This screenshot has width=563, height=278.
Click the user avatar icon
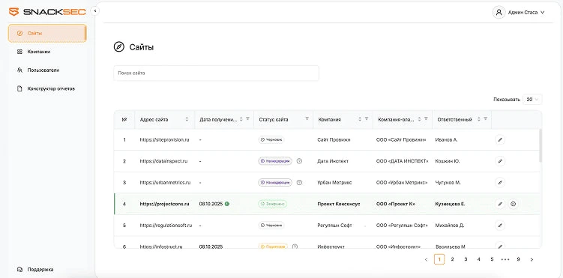[499, 12]
